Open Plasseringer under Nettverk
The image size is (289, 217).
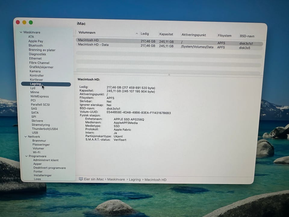click(x=41, y=144)
